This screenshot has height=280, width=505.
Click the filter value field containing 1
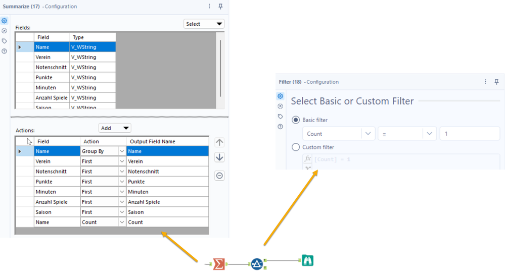coord(470,134)
